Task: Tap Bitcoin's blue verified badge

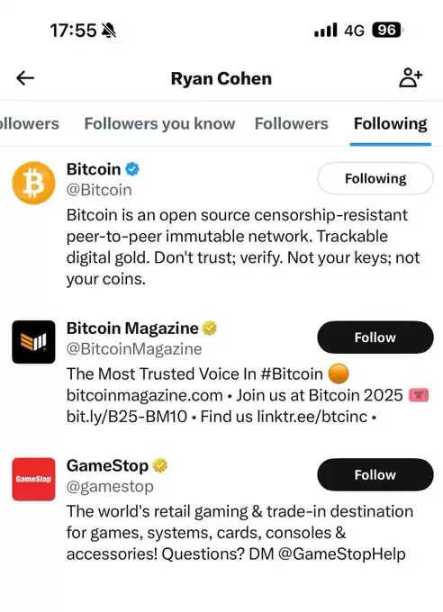Action: tap(132, 169)
